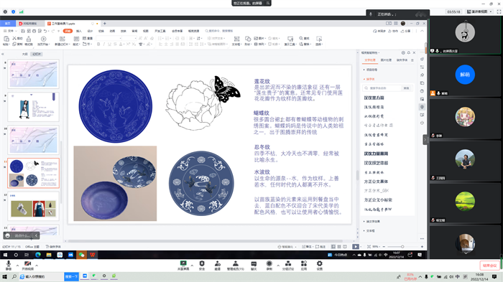Click the Zoom Chat icon
The width and height of the screenshot is (503, 282).
tap(254, 264)
